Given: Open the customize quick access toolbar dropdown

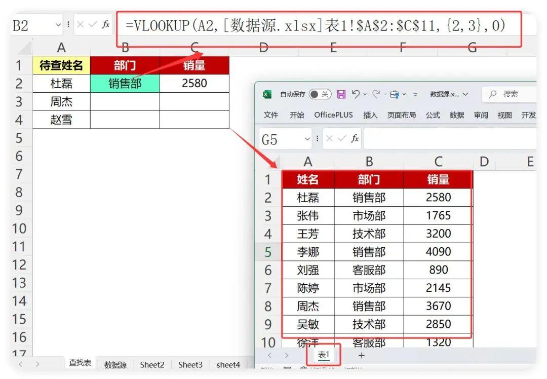Looking at the screenshot, I should (x=416, y=94).
